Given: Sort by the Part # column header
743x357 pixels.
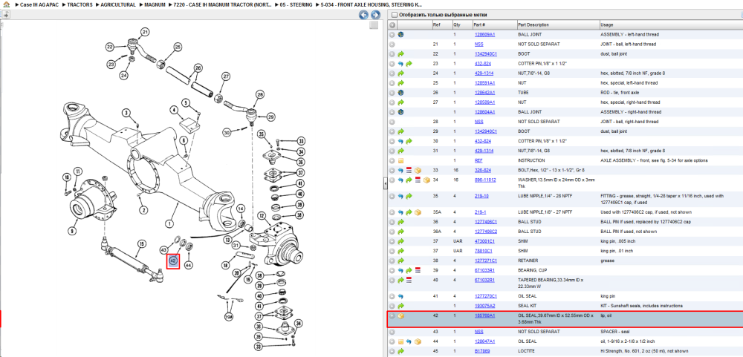Looking at the screenshot, I should click(x=494, y=24).
